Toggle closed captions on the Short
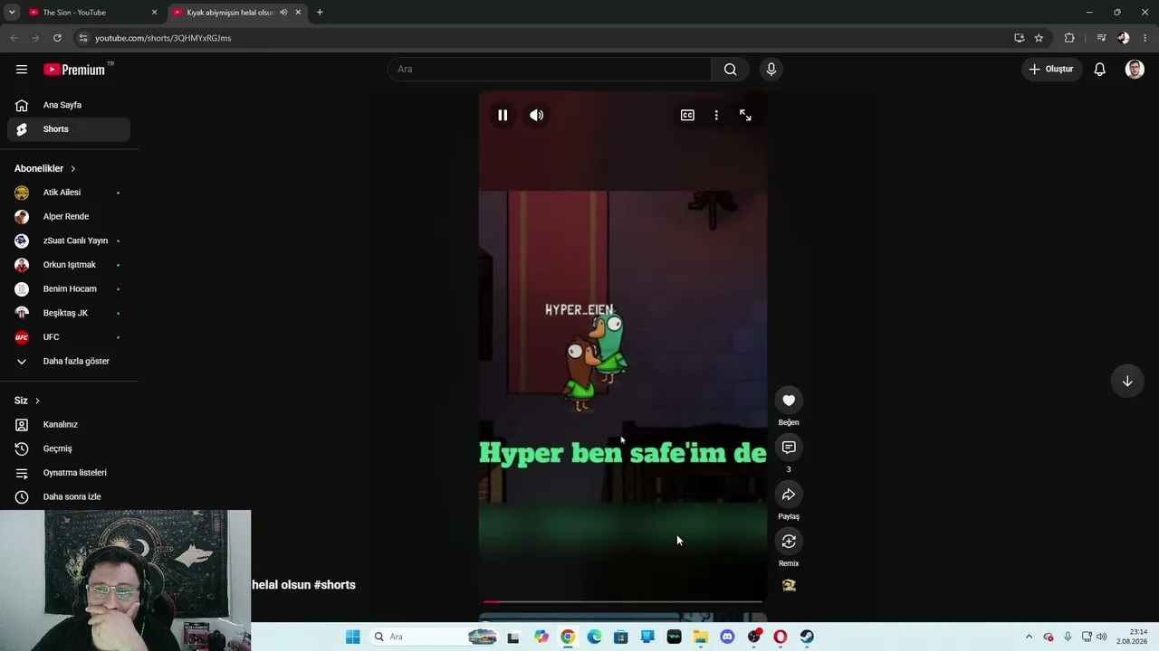This screenshot has width=1159, height=651. pyautogui.click(x=687, y=115)
